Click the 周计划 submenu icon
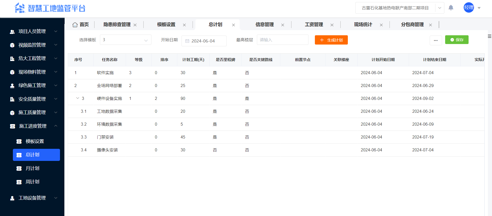Screen dimensions: 492x216 [x=19, y=182]
